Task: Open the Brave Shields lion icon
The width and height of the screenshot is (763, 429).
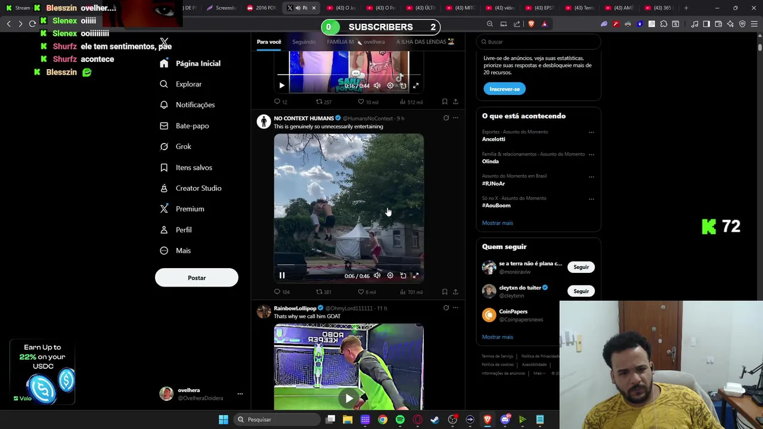Action: (531, 24)
